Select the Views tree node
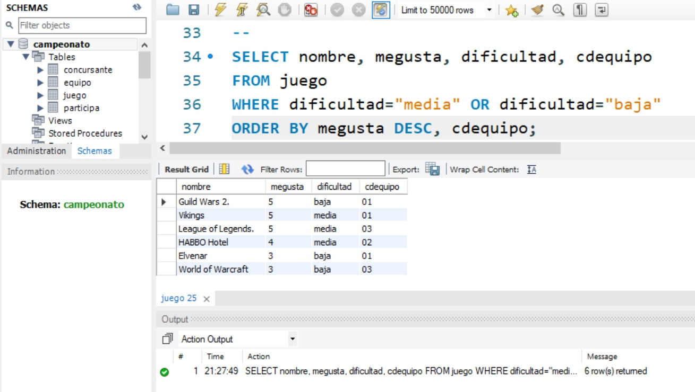The width and height of the screenshot is (695, 392). click(x=60, y=120)
